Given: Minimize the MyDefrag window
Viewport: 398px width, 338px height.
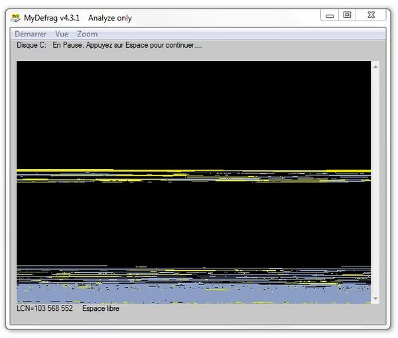Looking at the screenshot, I should [330, 16].
